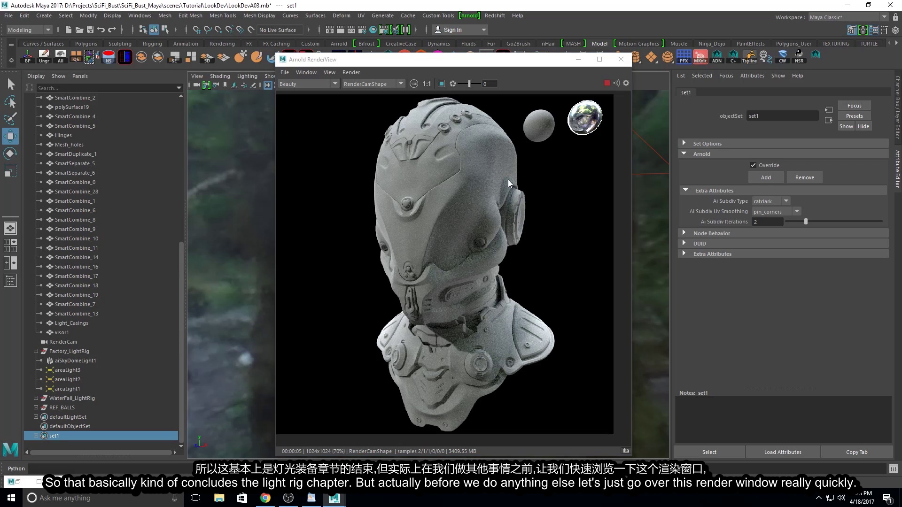Click the ADN shelf icon
This screenshot has width=902, height=507.
point(717,57)
